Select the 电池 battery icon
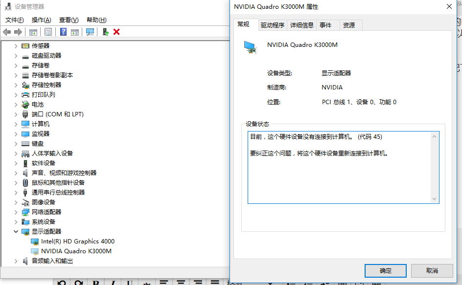The width and height of the screenshot is (462, 285). coord(25,105)
